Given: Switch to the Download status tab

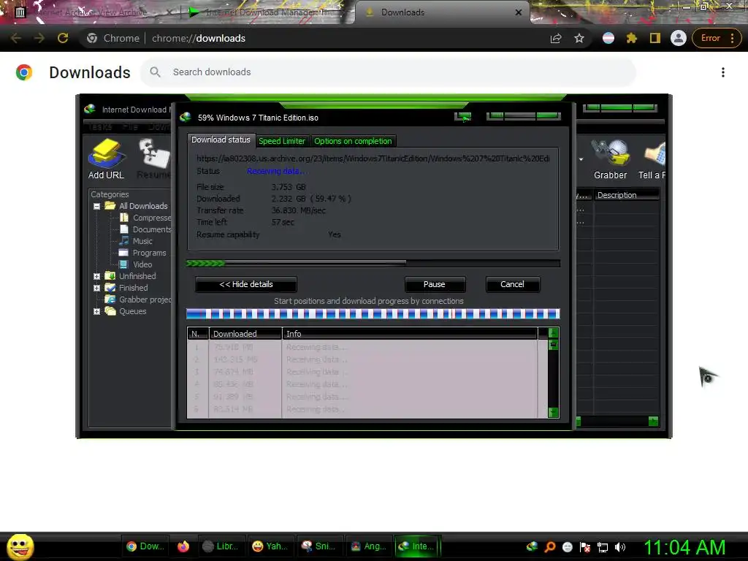Looking at the screenshot, I should pyautogui.click(x=221, y=140).
